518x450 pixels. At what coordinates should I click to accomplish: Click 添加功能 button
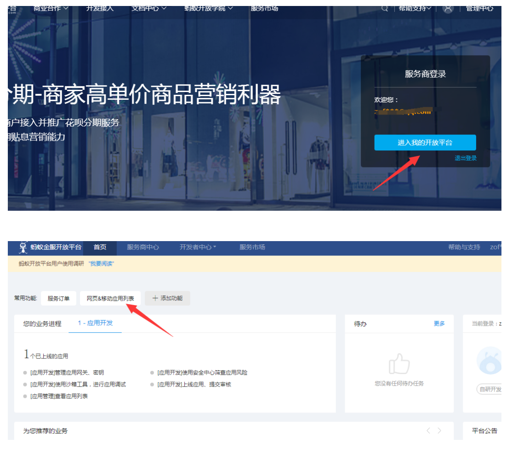coord(167,298)
